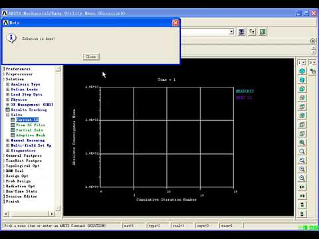Click the fourth view cube icon (Right View)

[302, 98]
